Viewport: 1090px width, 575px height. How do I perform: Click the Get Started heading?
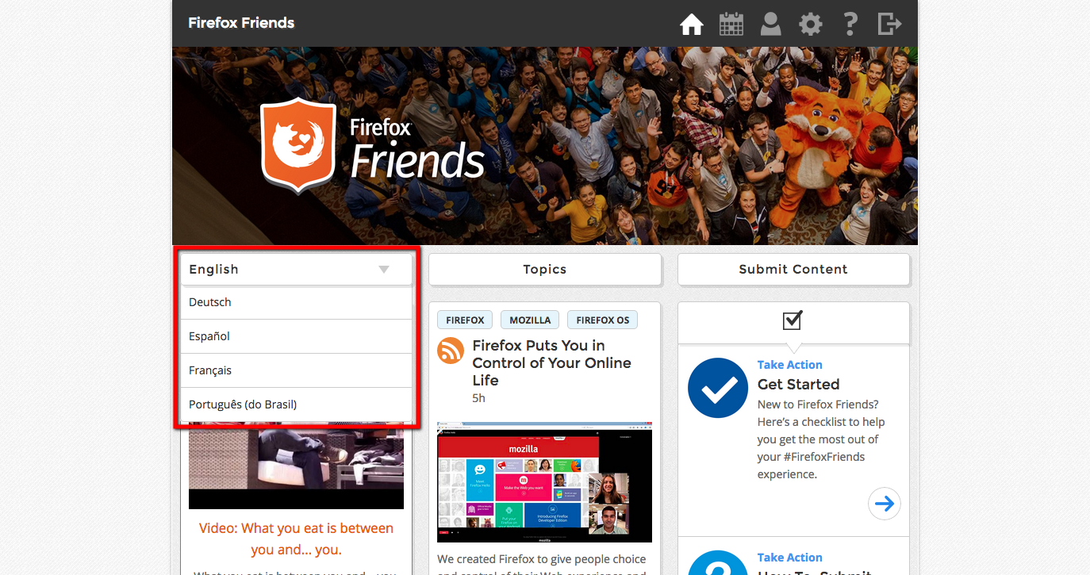tap(798, 384)
